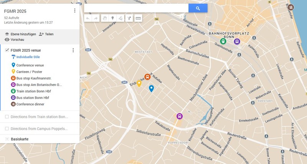Viewport: 307px width, 164px height.
Task: Select Canteen / Poster list item
Action: point(29,72)
